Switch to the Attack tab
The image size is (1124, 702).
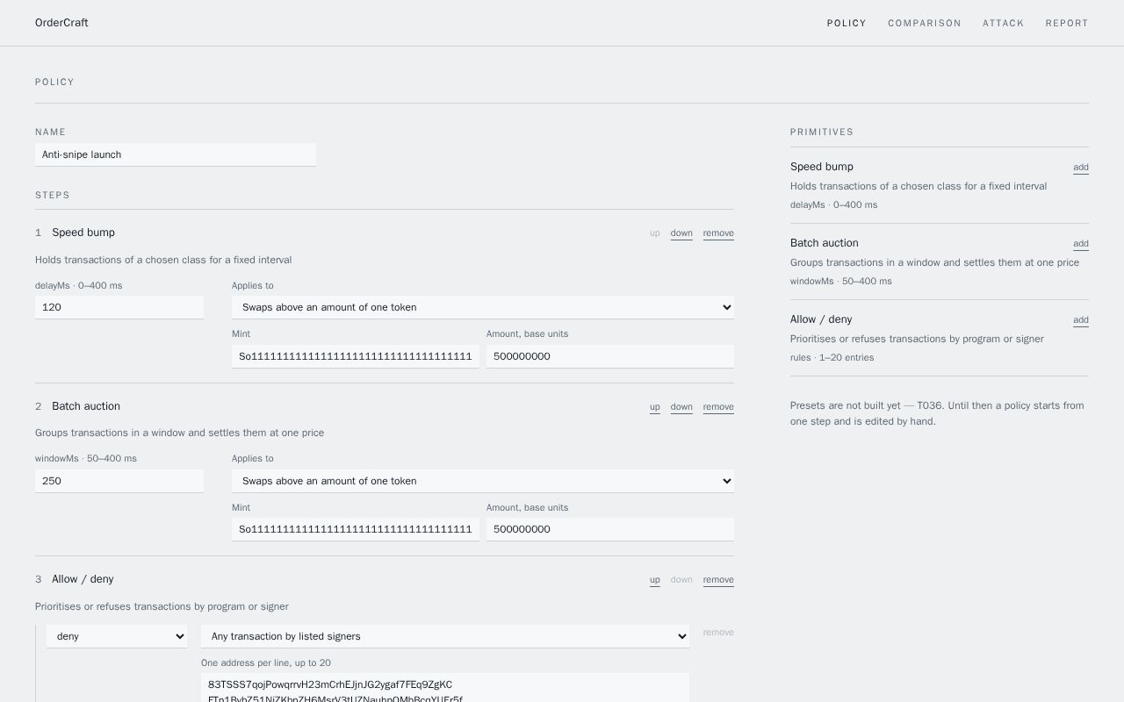click(x=1003, y=23)
